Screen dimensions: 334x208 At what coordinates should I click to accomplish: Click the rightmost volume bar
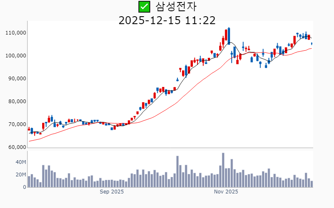pyautogui.click(x=311, y=184)
